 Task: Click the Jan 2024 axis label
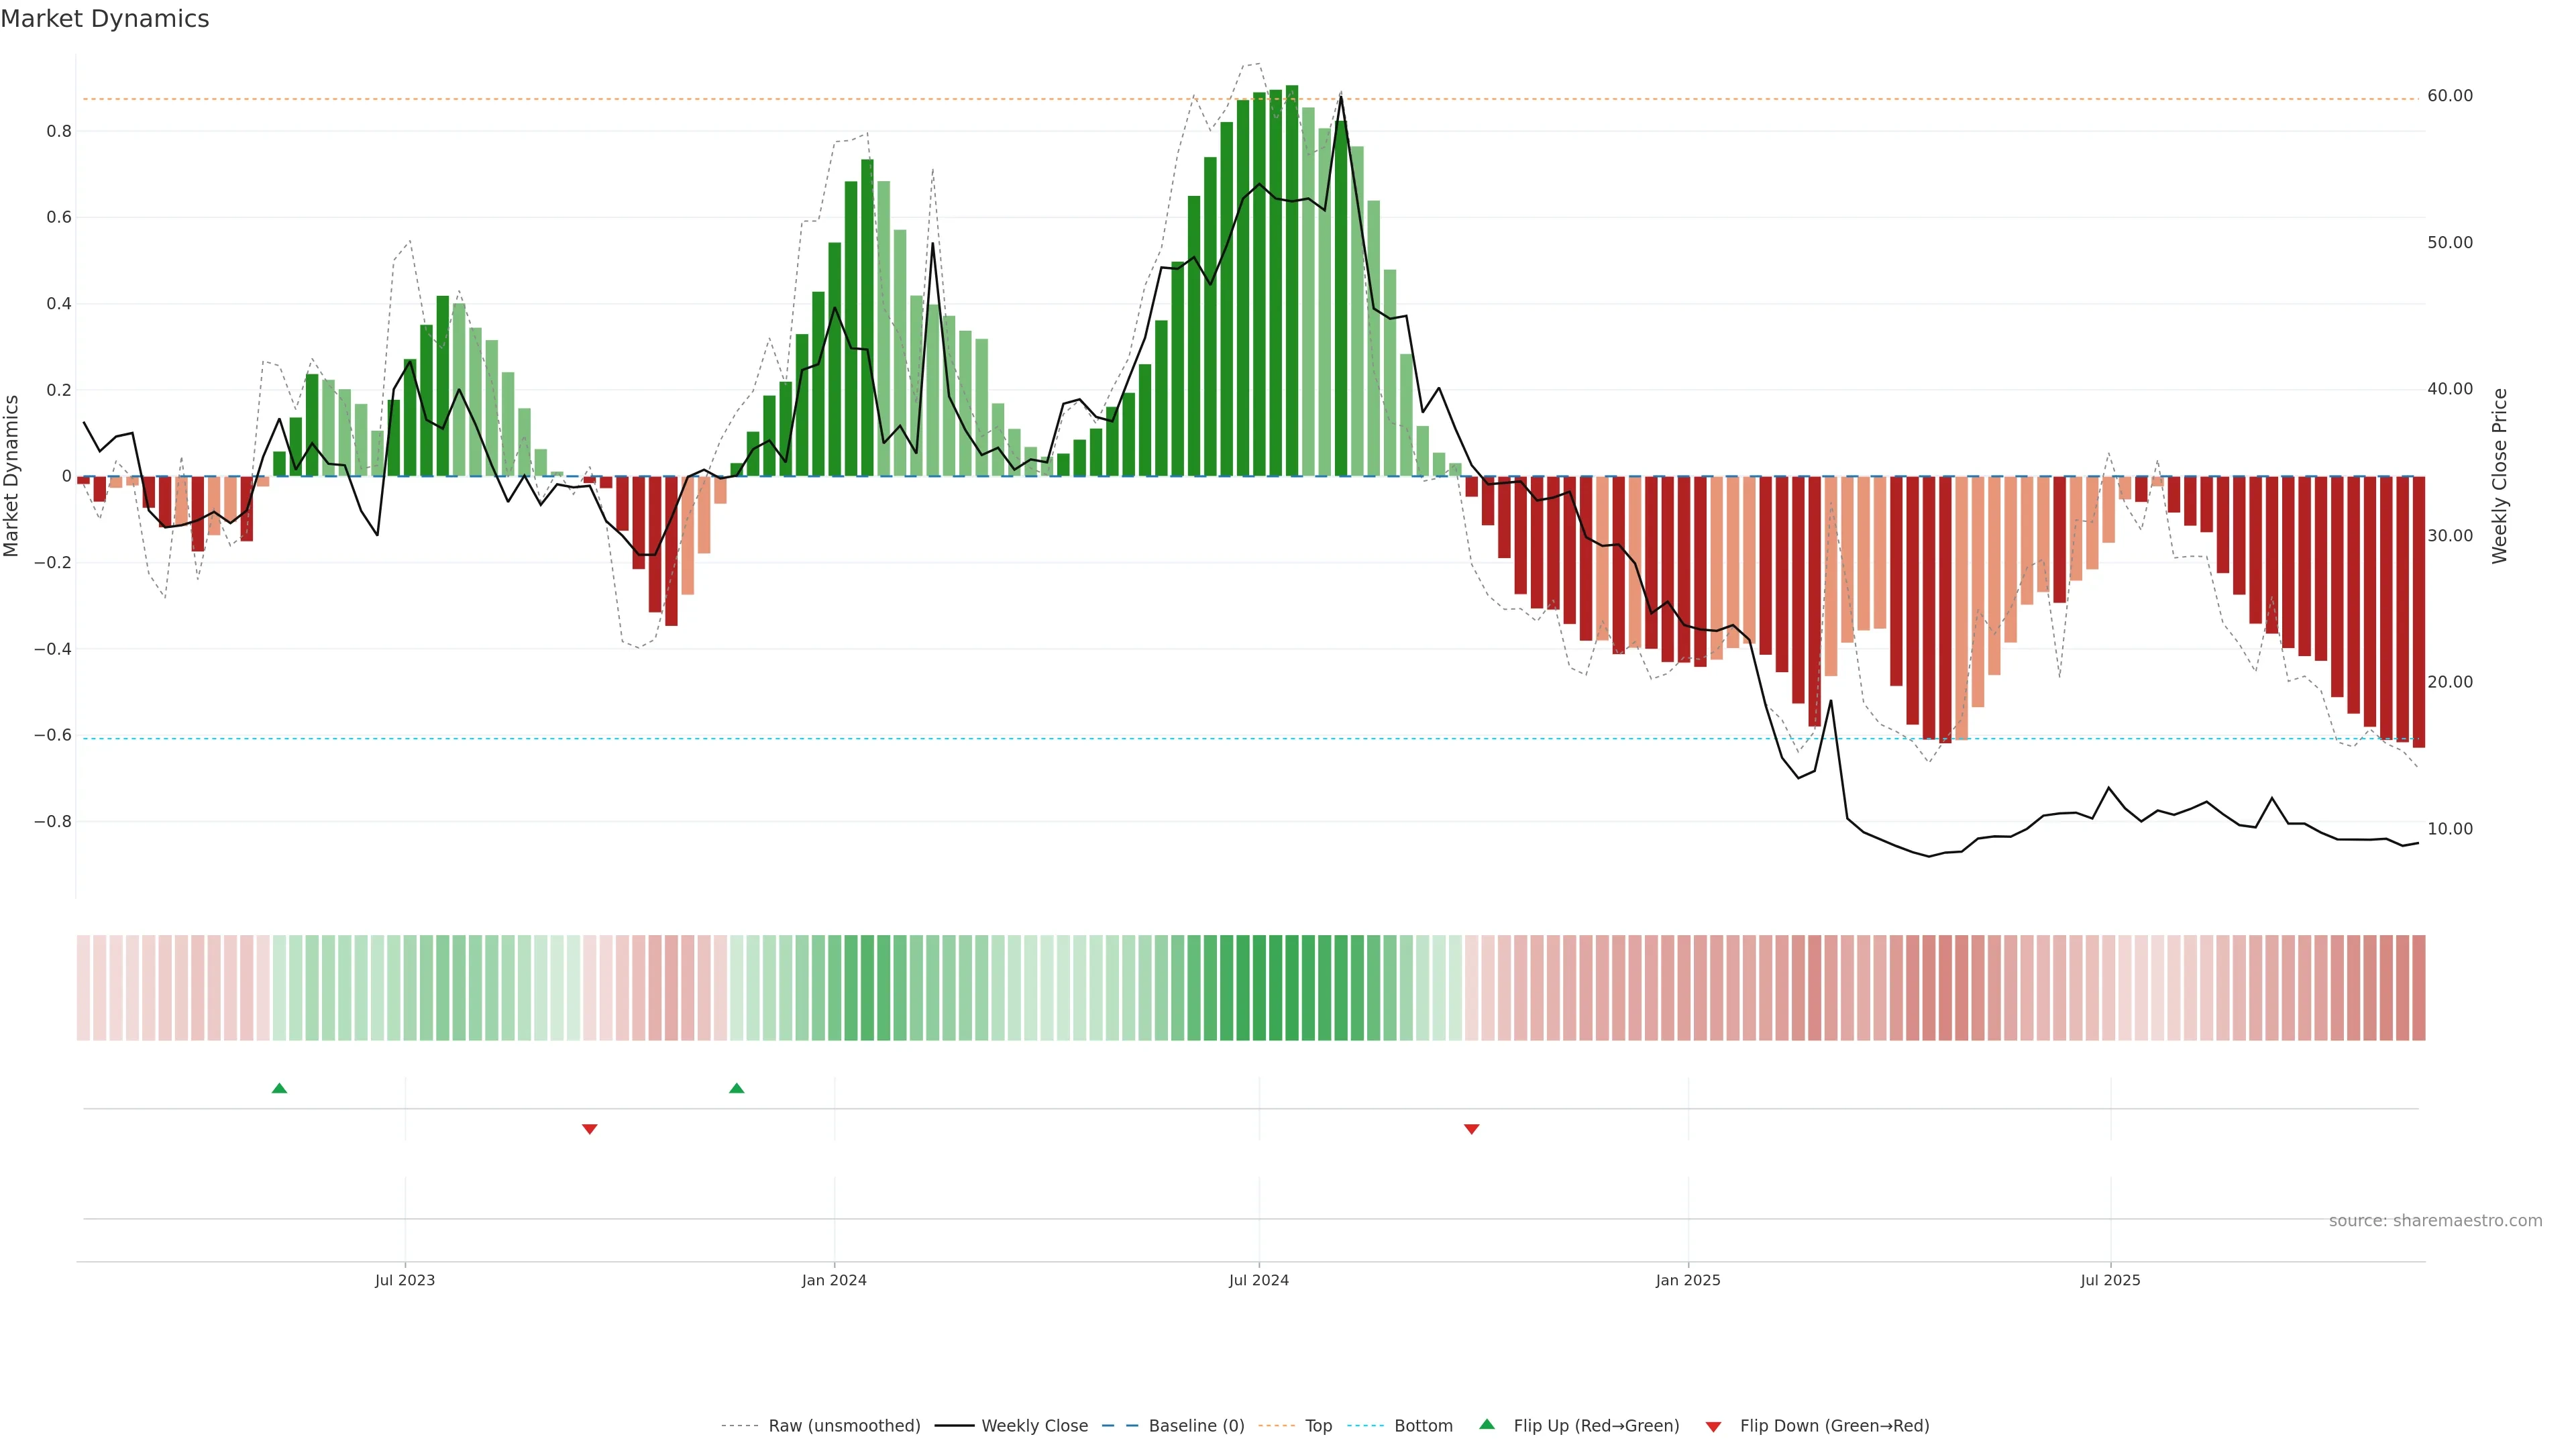(x=834, y=1280)
